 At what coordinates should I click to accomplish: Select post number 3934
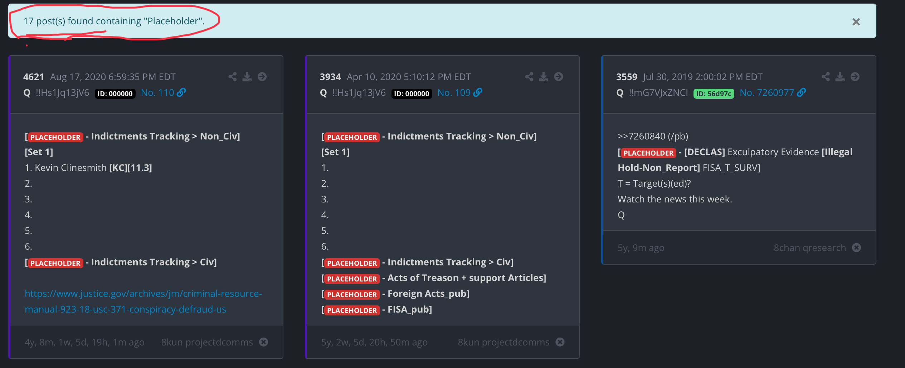[x=330, y=77]
